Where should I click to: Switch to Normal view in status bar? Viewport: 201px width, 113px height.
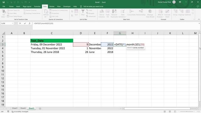(165, 112)
